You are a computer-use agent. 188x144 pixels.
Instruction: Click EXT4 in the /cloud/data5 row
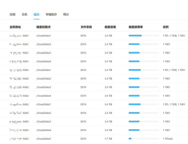click(83, 139)
